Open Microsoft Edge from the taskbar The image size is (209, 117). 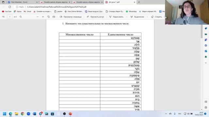[10, 114]
